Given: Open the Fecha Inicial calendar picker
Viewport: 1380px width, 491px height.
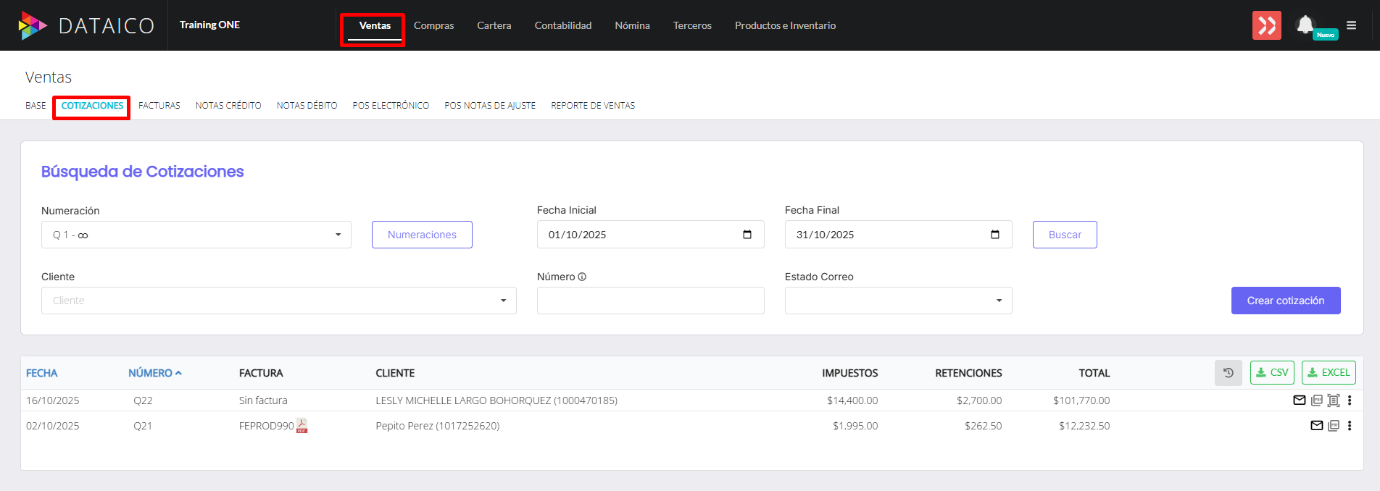Looking at the screenshot, I should pos(747,235).
